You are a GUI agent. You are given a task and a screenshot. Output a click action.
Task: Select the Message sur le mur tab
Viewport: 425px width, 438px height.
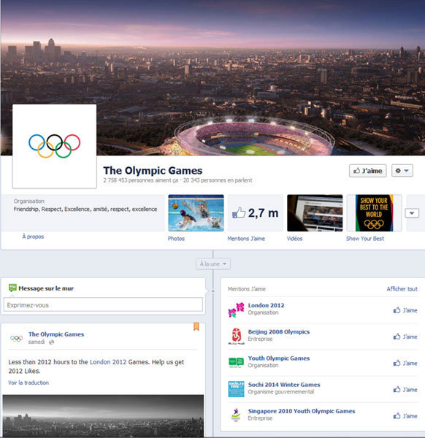(42, 288)
